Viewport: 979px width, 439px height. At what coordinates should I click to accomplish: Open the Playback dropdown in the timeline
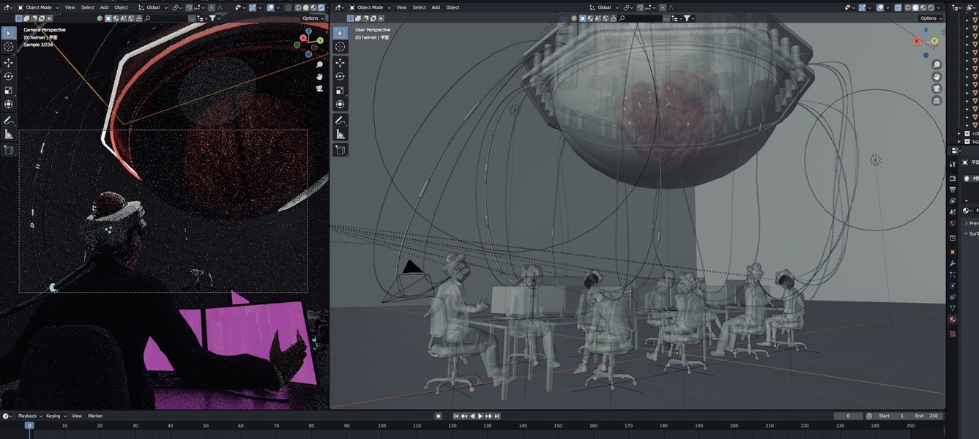tap(30, 416)
